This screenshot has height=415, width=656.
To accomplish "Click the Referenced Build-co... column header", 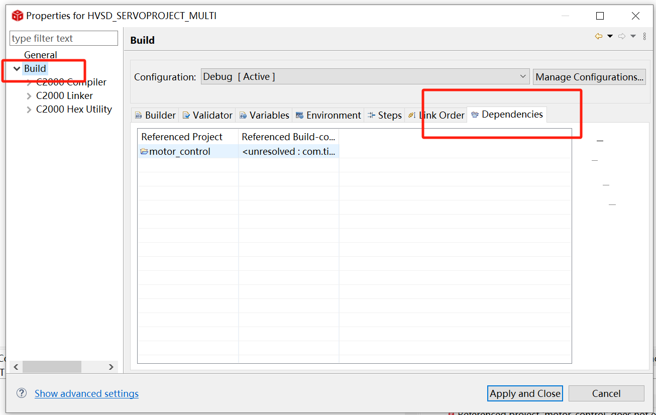I will (x=289, y=137).
